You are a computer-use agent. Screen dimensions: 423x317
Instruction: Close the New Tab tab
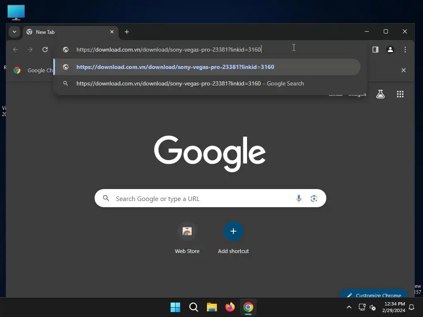112,32
